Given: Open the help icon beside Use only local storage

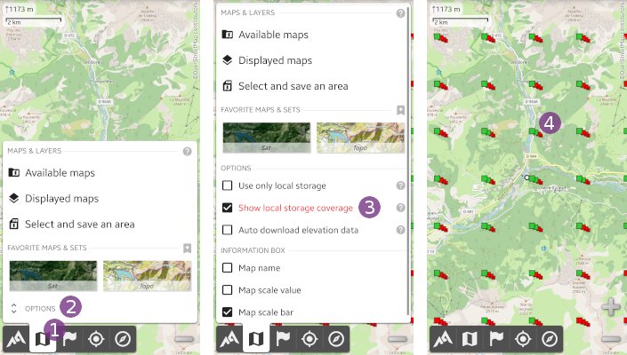Looking at the screenshot, I should coord(400,186).
